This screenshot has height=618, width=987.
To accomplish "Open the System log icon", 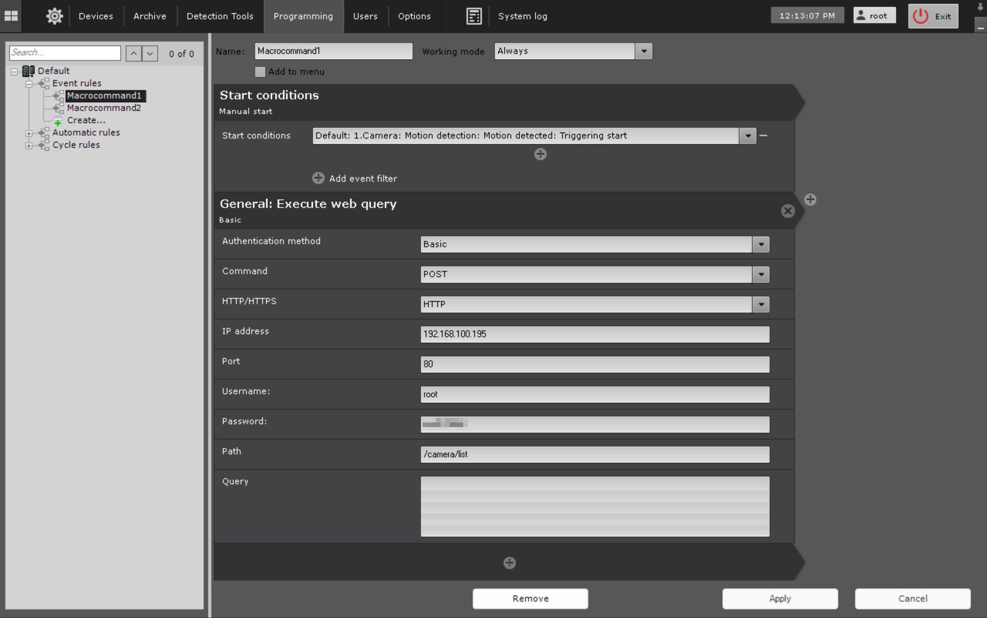I will click(x=473, y=16).
